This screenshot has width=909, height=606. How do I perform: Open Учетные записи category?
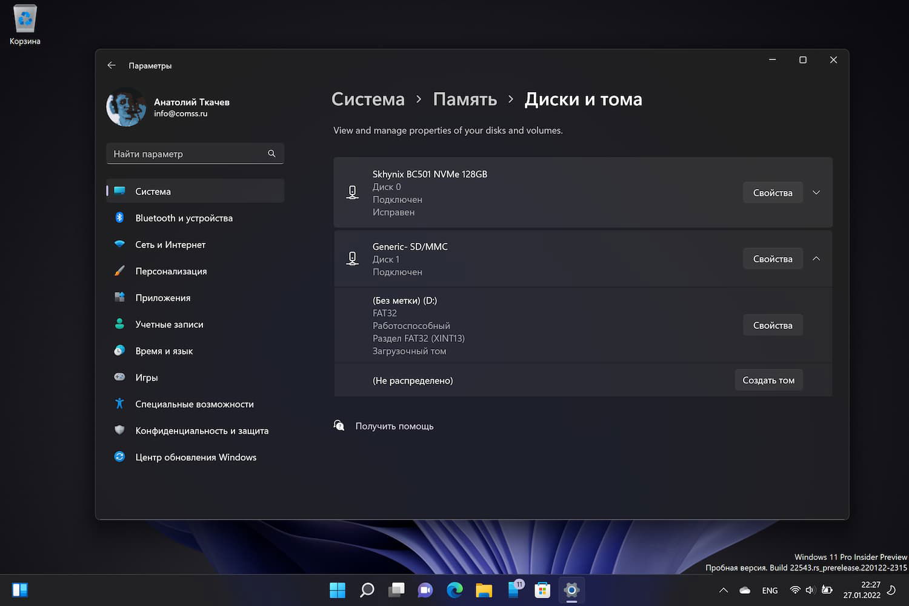(195, 324)
